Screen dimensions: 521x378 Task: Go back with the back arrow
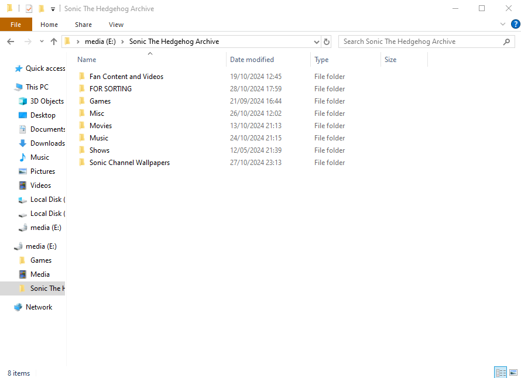[11, 42]
